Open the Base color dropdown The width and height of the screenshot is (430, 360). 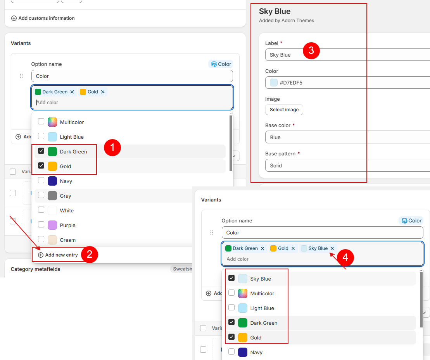point(347,137)
